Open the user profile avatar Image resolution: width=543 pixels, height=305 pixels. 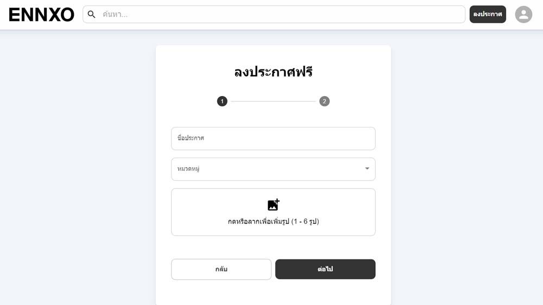523,15
